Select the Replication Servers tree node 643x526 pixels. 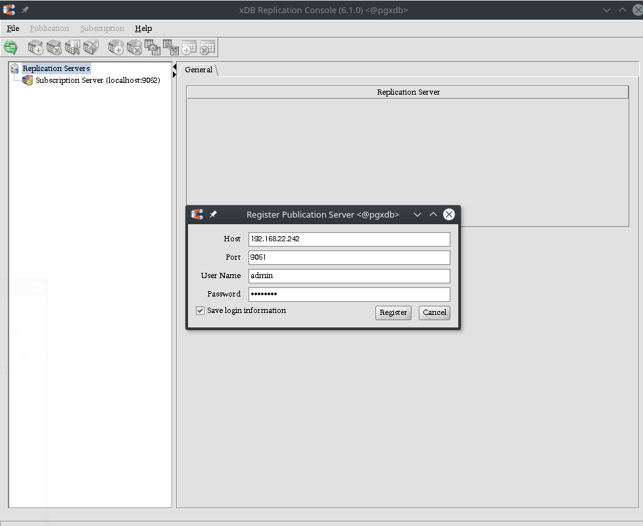point(56,68)
